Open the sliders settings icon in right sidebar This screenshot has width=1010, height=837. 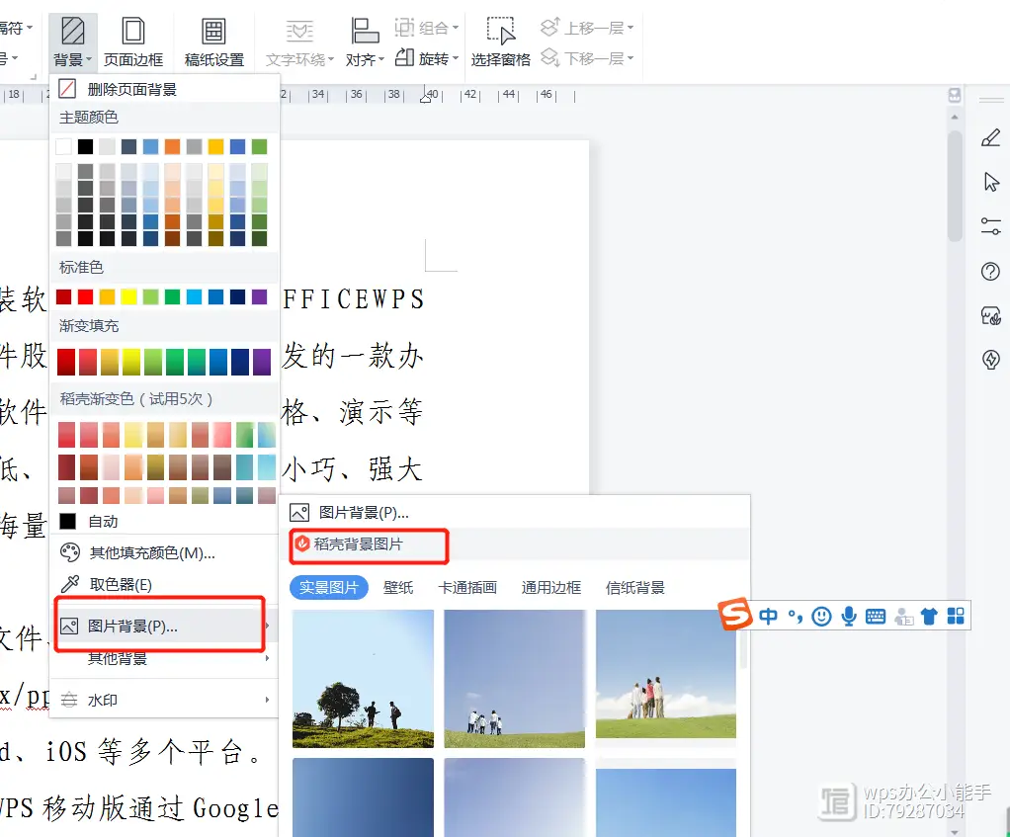point(990,226)
